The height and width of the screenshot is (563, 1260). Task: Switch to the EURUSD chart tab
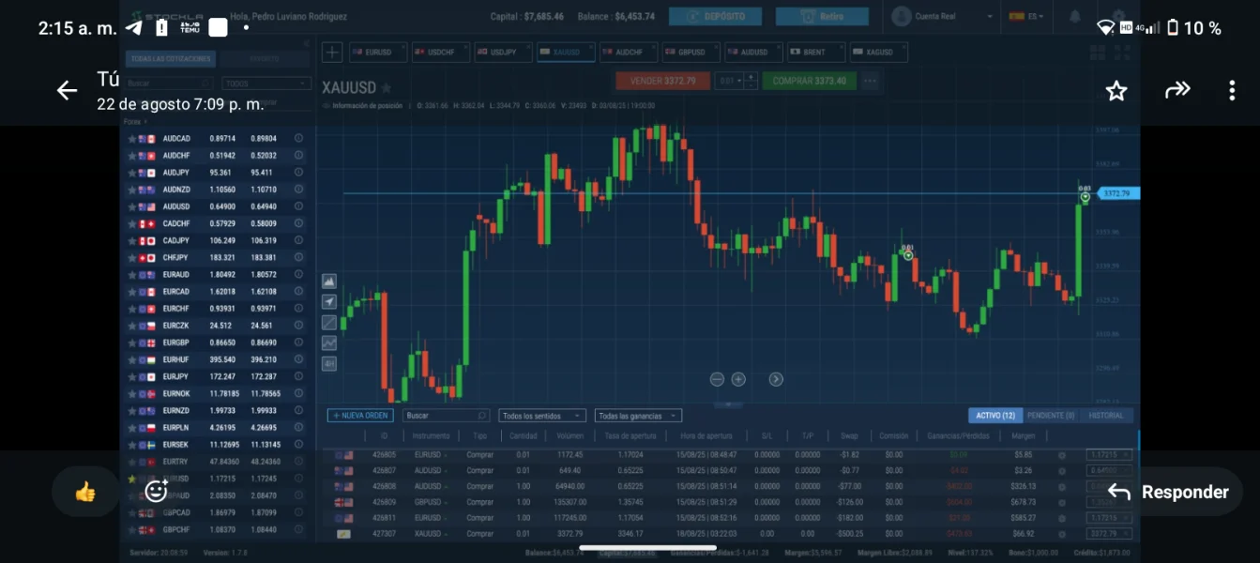coord(377,53)
